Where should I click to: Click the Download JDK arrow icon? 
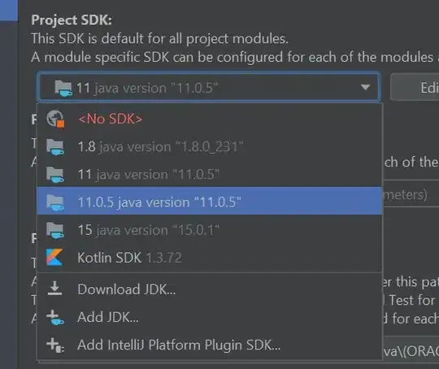click(x=54, y=289)
